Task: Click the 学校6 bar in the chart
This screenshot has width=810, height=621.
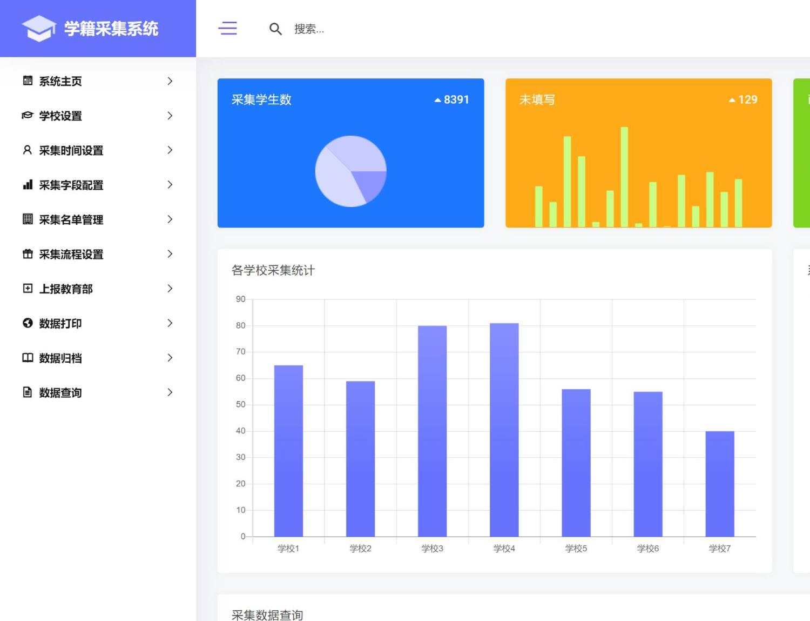Action: [648, 464]
